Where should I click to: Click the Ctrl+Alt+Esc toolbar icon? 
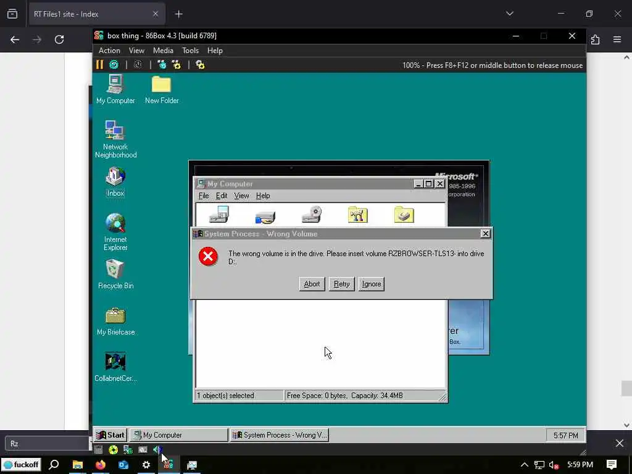pos(177,64)
